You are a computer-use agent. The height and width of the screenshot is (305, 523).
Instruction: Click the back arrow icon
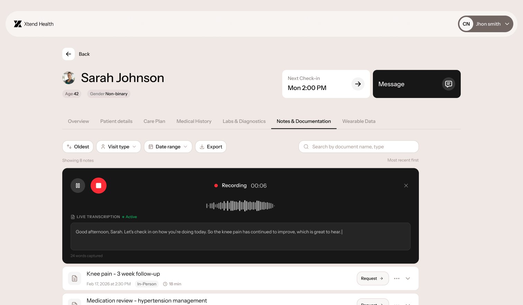pos(68,54)
